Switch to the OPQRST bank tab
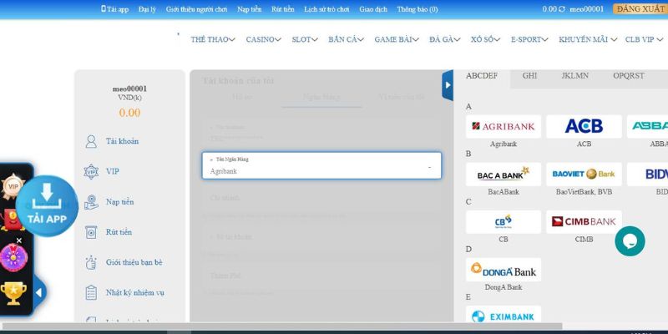The image size is (668, 334). 629,76
